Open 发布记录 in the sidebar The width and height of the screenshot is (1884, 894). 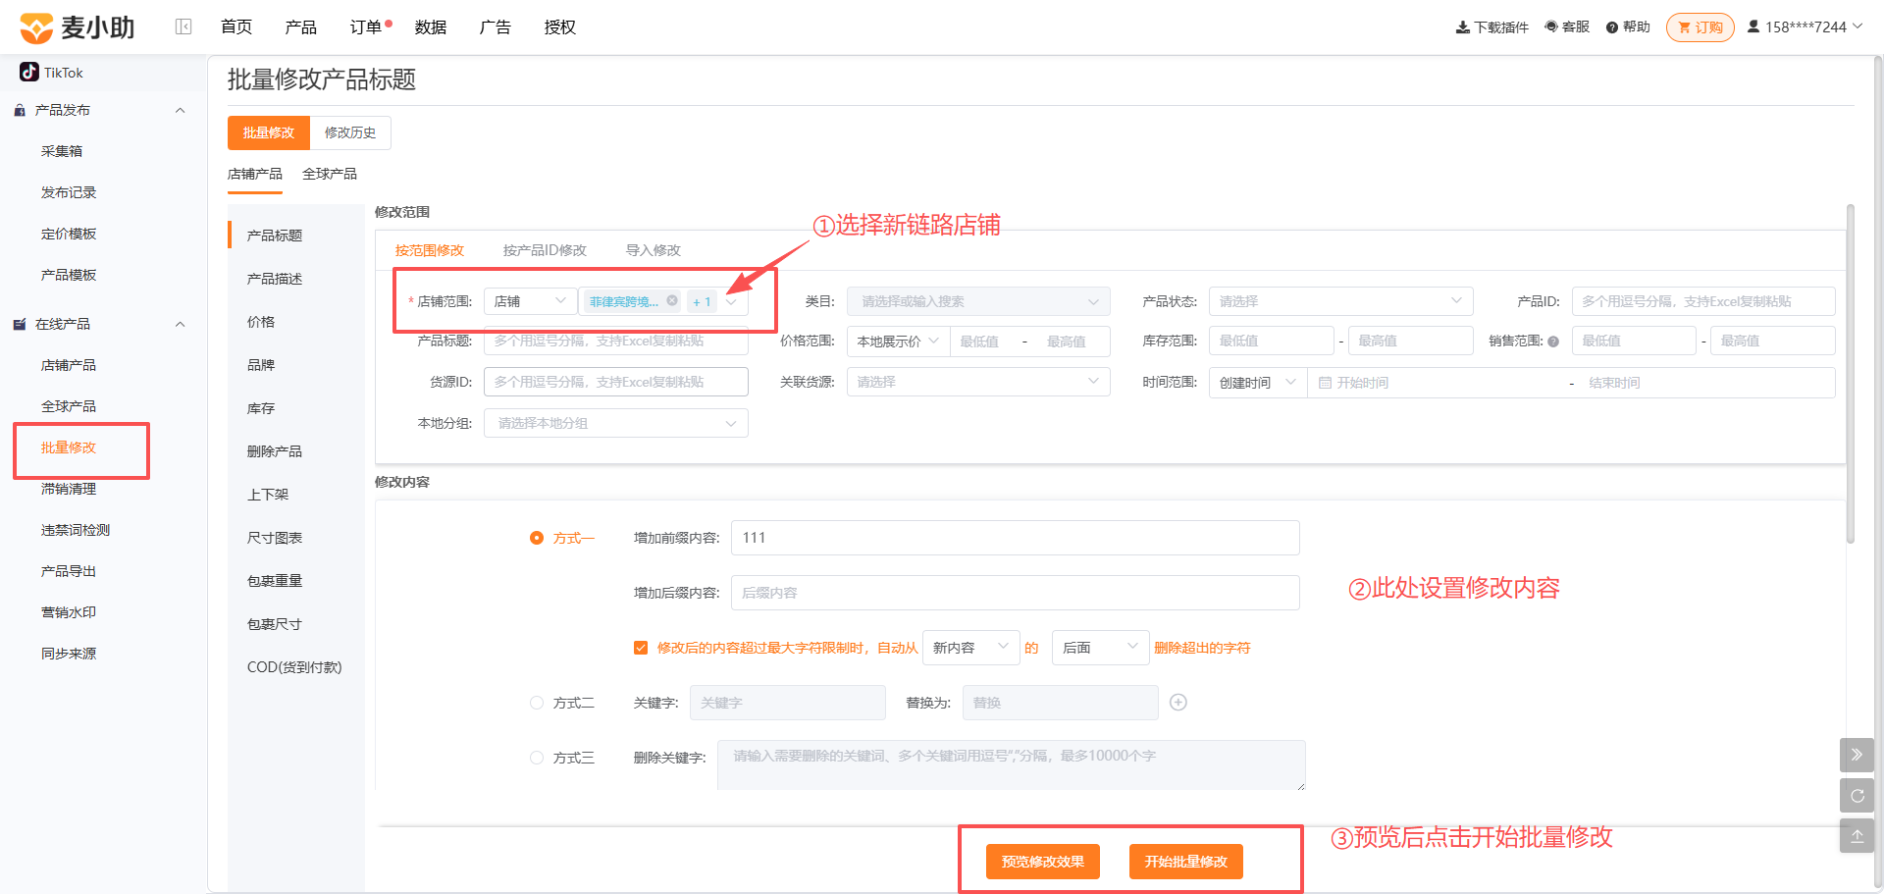point(69,192)
